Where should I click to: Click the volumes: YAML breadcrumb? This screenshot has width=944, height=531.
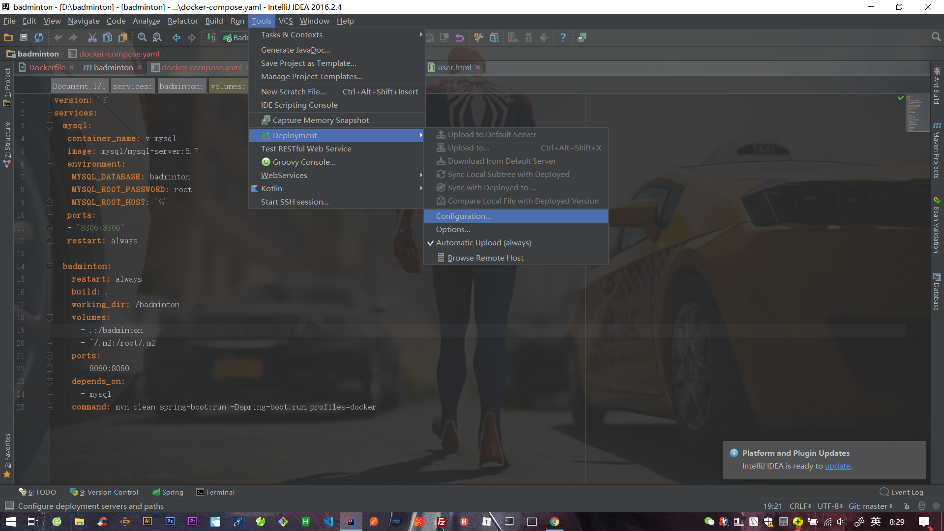228,87
